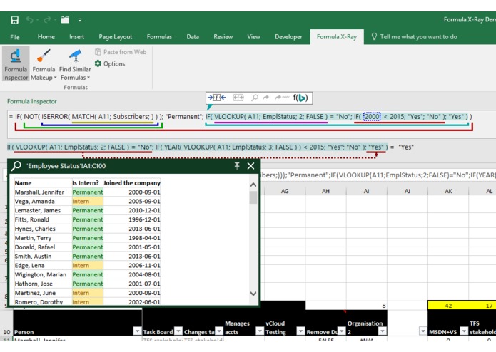Click 'Wigington, Marian' in the preview table

(x=41, y=274)
